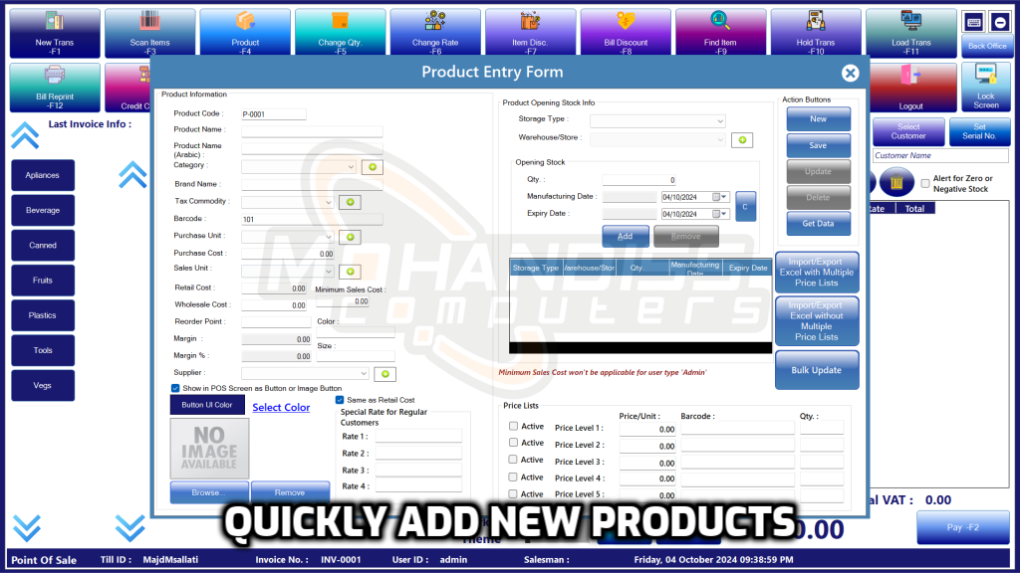This screenshot has height=573, width=1020.
Task: Select the Beverage category in sidebar
Action: click(x=42, y=210)
